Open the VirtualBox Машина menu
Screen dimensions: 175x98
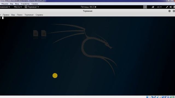[5, 4]
